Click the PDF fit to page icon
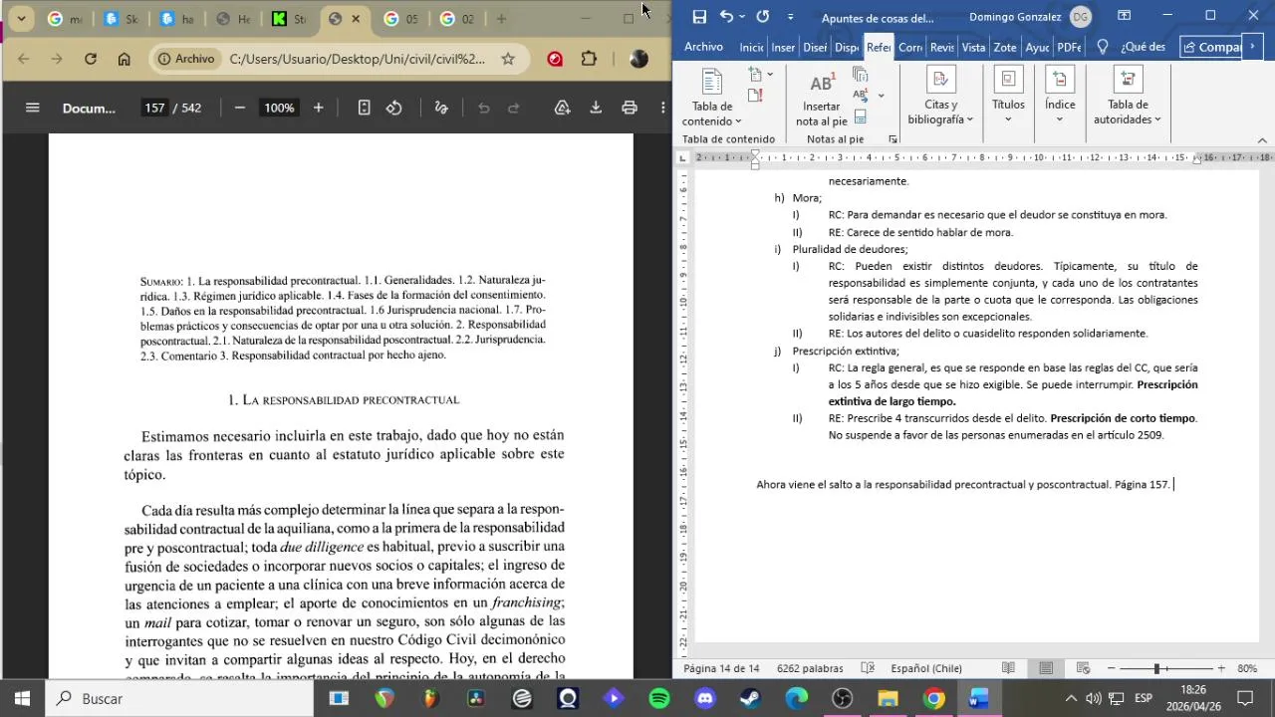 [365, 108]
